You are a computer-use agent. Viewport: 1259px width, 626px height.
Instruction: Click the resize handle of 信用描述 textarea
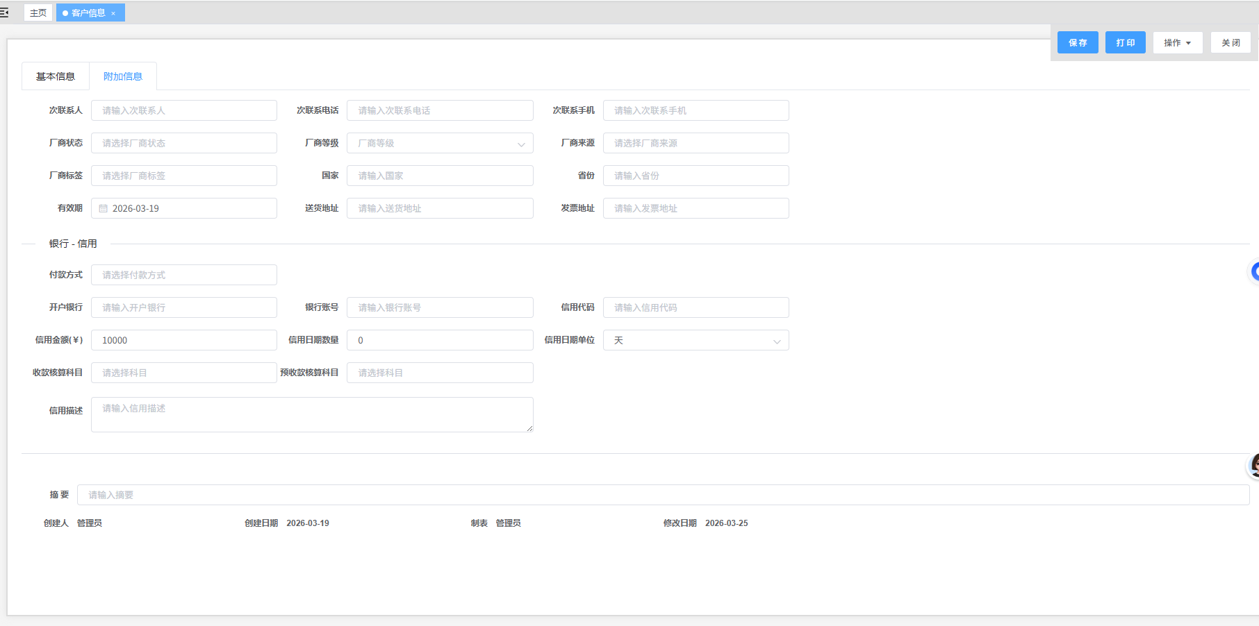click(529, 428)
